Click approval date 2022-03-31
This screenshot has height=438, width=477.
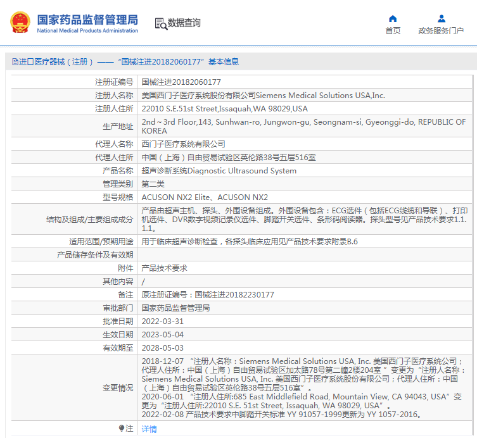pos(163,322)
